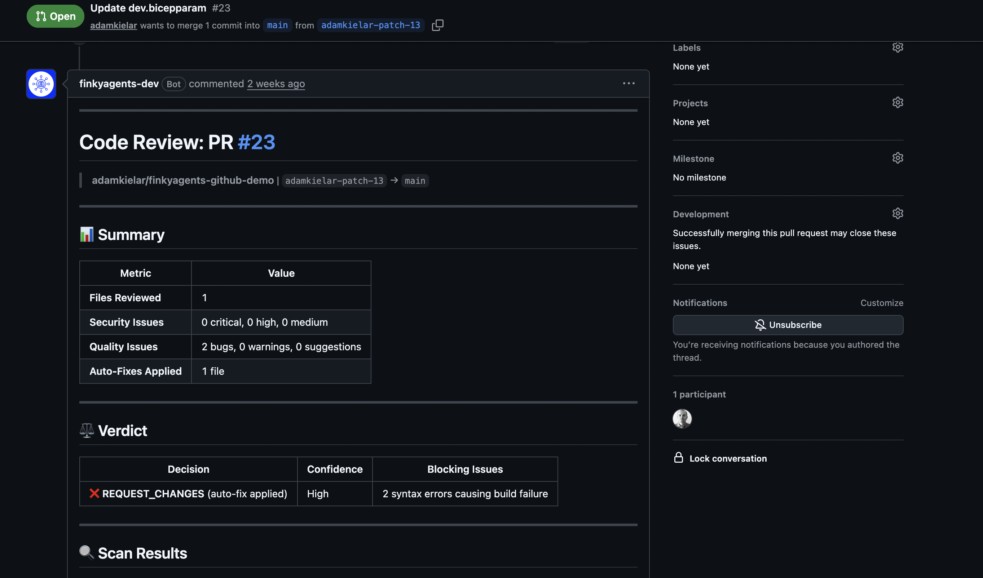Click the 'main' code tag in comment

(x=415, y=181)
